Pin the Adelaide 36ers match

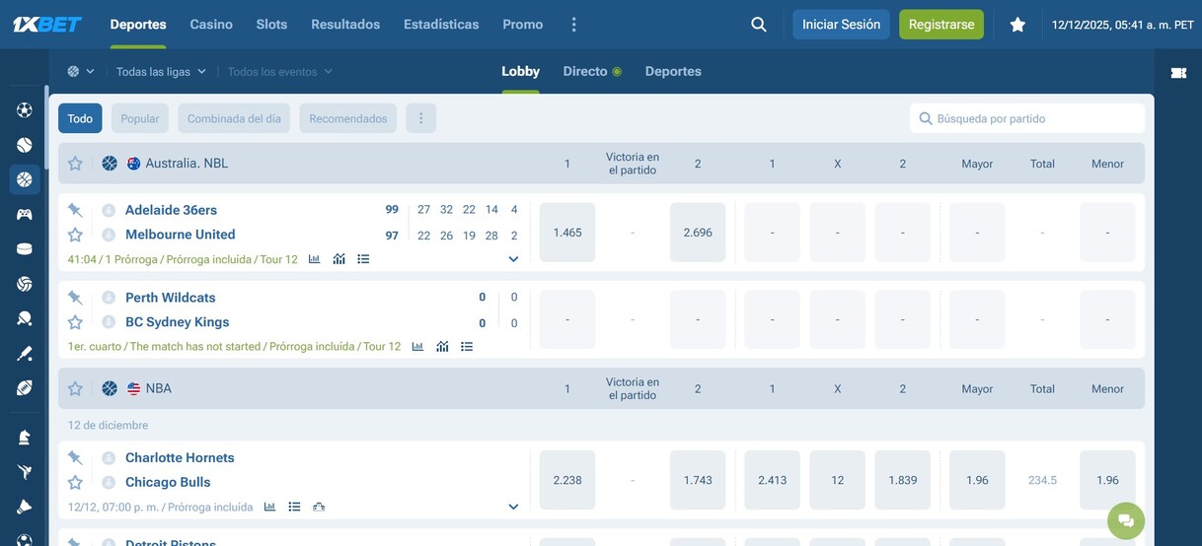coord(75,210)
